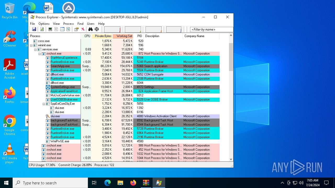Open the Find menu
This screenshot has height=188, width=335.
(x=80, y=24)
